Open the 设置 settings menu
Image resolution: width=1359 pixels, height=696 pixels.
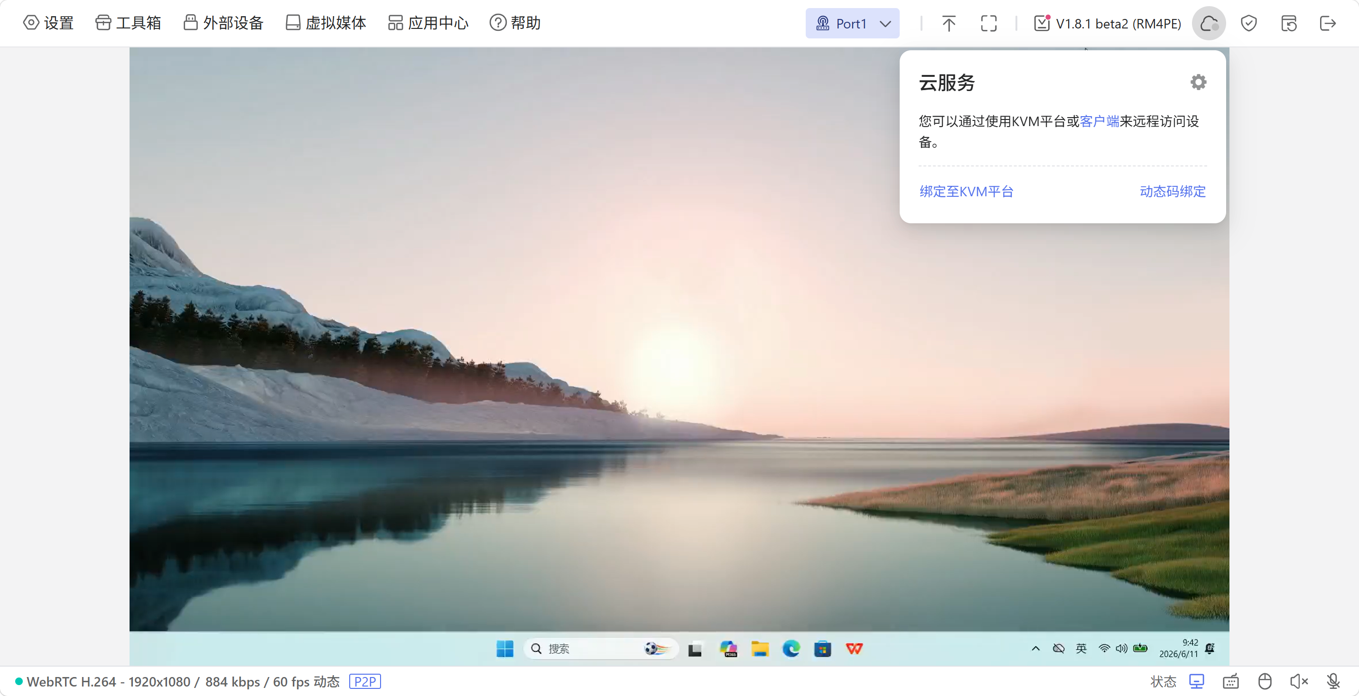point(48,23)
